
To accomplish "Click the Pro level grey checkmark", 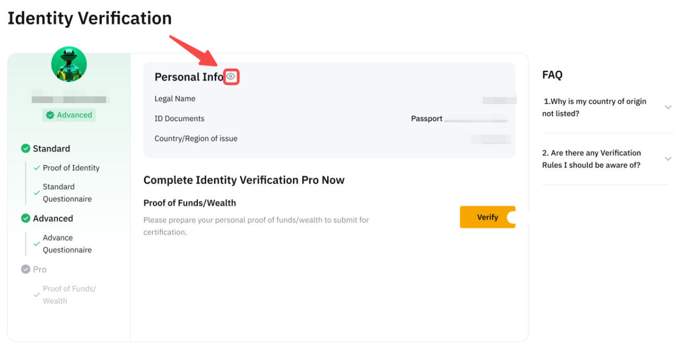I will pyautogui.click(x=25, y=269).
